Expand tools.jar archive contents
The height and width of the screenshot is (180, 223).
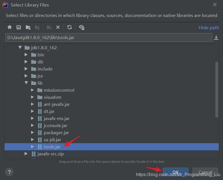(x=33, y=147)
